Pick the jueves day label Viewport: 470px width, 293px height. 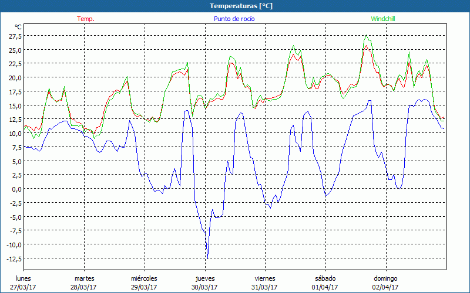(205, 278)
